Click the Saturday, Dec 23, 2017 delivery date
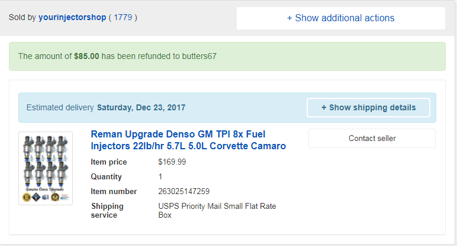This screenshot has width=457, height=246. (x=141, y=107)
